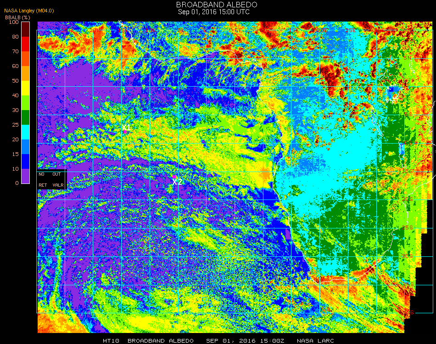Click the 10S latitude label
Image resolution: width=436 pixels, height=344 pixels.
(x=407, y=143)
